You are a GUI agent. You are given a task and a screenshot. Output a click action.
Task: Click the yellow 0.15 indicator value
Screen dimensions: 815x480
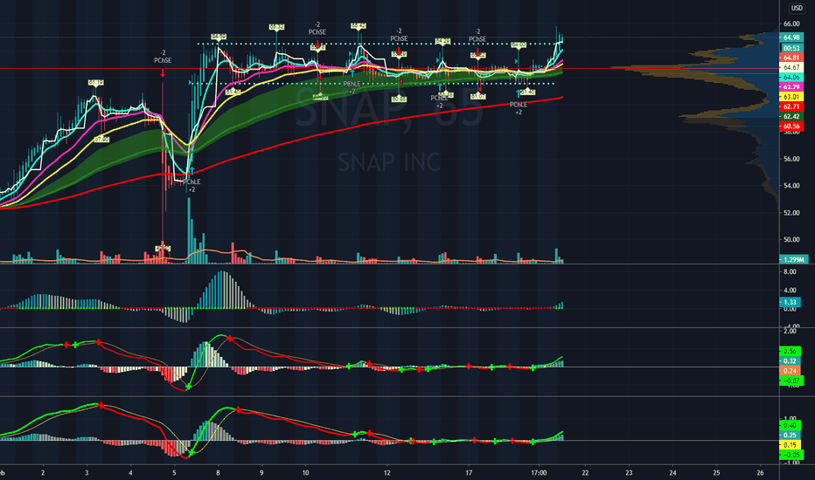(x=790, y=445)
